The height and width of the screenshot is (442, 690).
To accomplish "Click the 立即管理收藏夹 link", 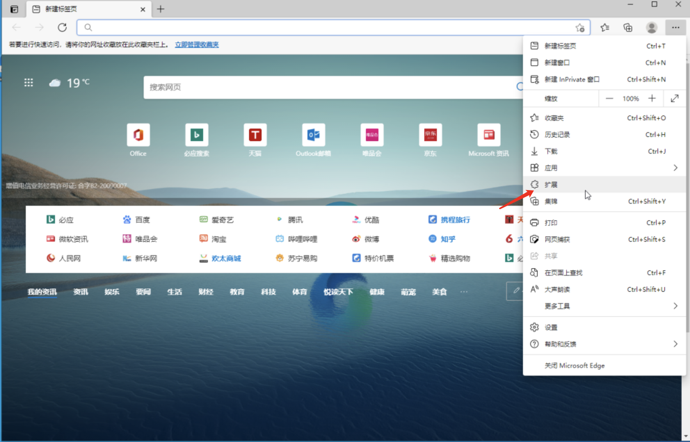I will 197,44.
